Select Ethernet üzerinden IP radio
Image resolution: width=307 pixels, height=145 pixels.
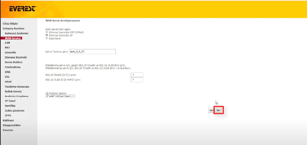pos(47,35)
